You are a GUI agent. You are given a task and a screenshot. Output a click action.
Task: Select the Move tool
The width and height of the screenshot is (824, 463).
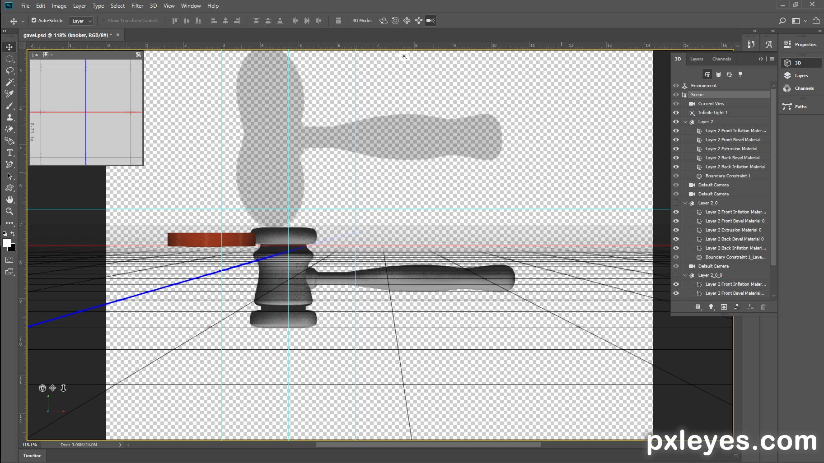point(9,47)
